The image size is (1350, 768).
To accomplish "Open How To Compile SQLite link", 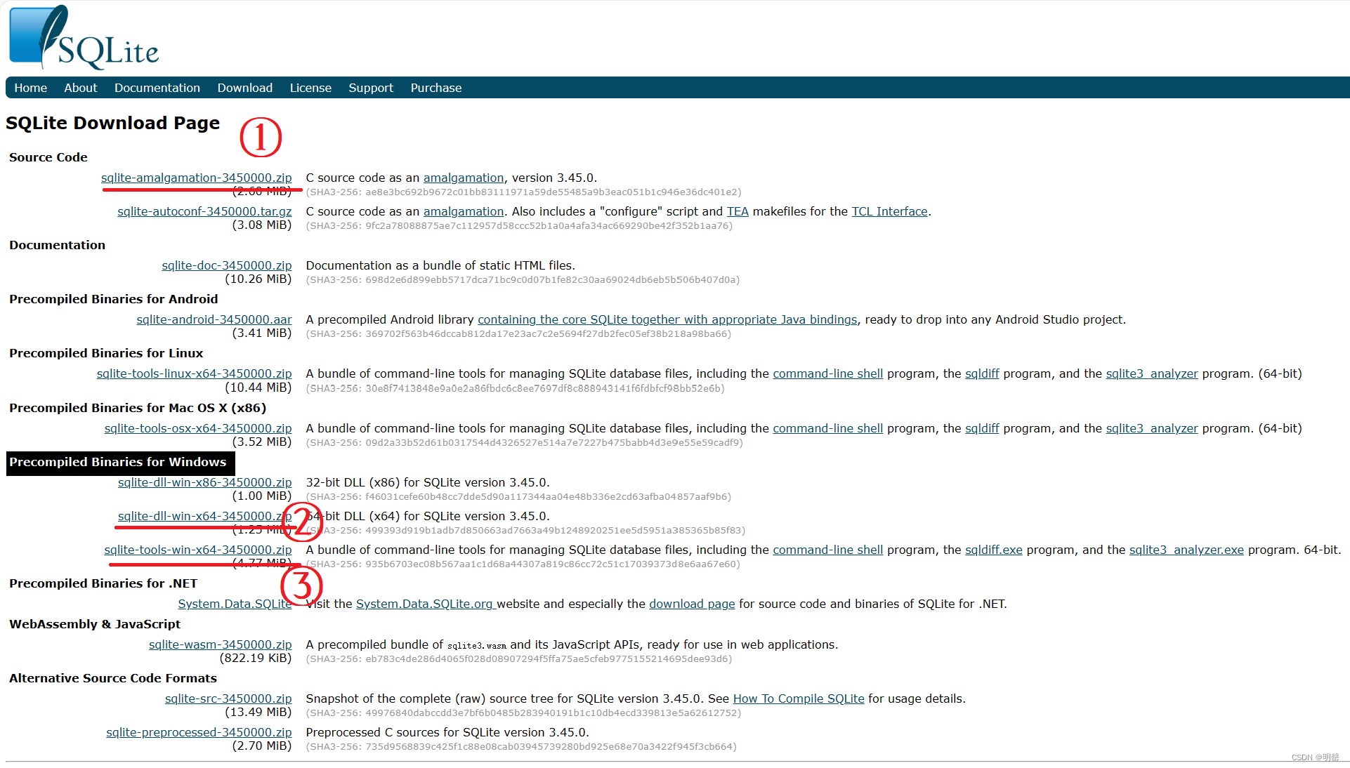I will click(798, 699).
